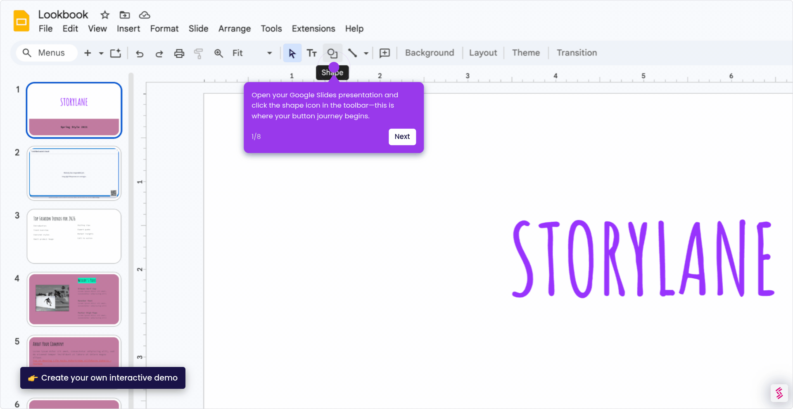793x409 pixels.
Task: Click the new slide plus button
Action: (88, 53)
